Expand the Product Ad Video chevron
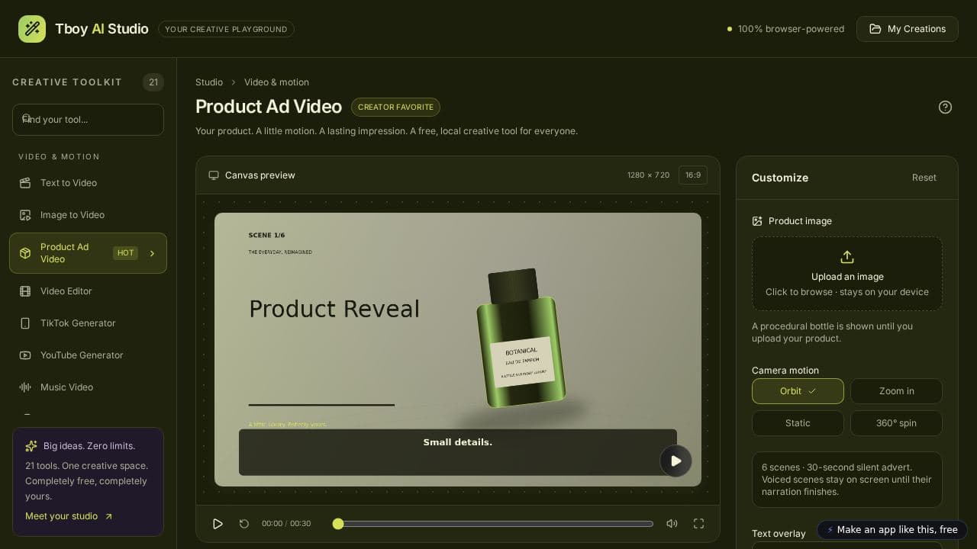This screenshot has width=977, height=549. click(x=152, y=253)
